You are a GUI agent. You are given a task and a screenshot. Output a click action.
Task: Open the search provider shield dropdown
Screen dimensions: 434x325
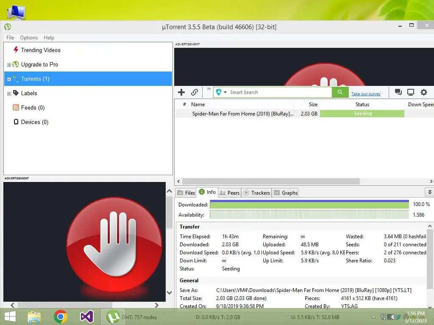[221, 92]
